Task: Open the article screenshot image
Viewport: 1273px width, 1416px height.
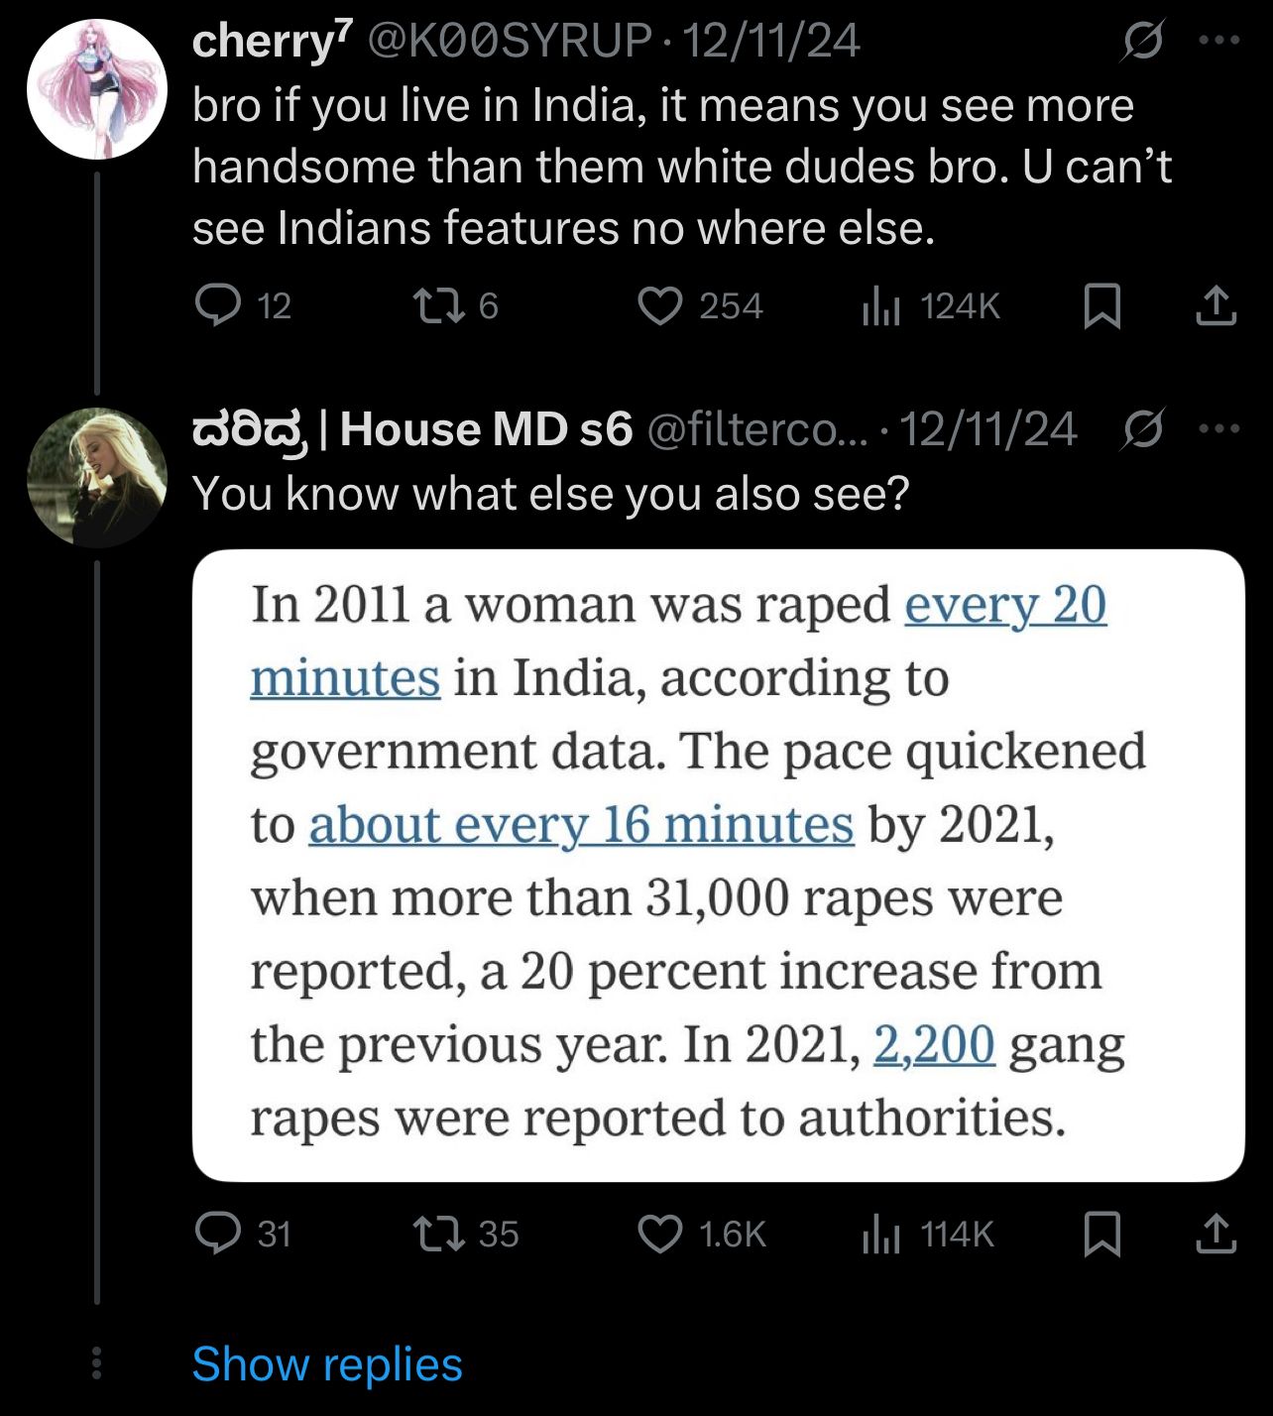Action: tap(718, 865)
